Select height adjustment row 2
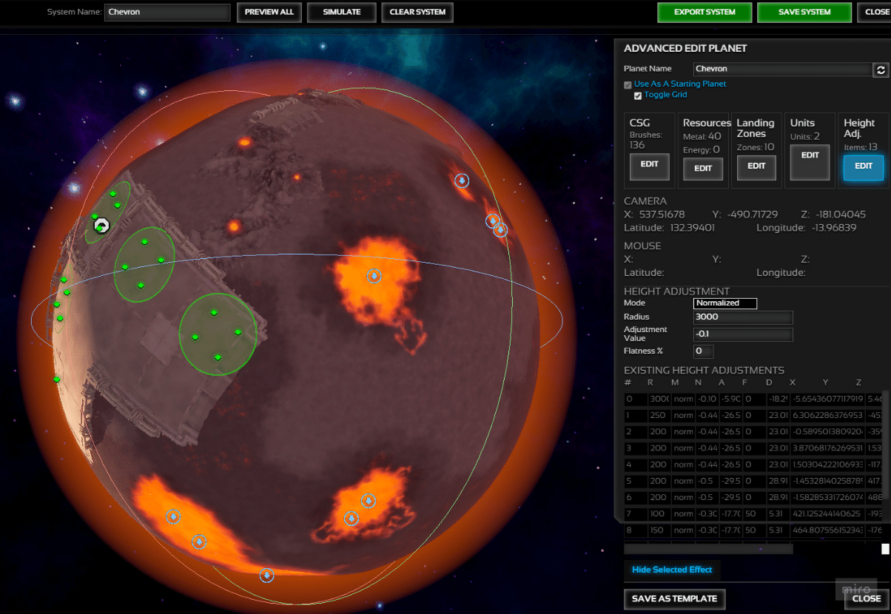This screenshot has height=614, width=891. pyautogui.click(x=753, y=432)
